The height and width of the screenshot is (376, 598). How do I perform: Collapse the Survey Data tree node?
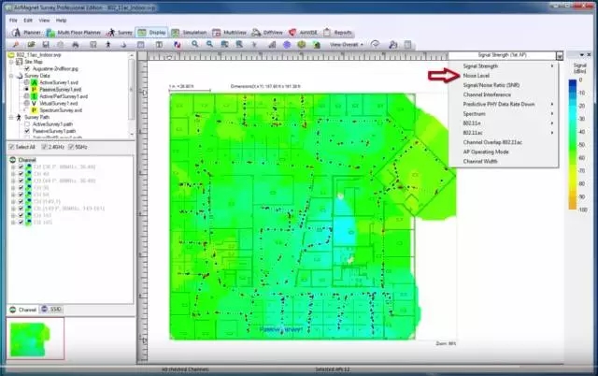point(8,77)
